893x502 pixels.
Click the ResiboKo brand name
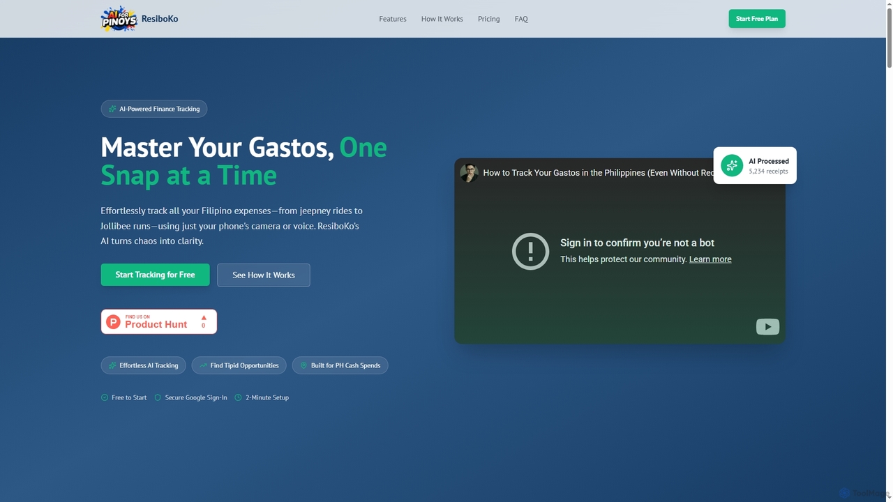click(x=160, y=19)
